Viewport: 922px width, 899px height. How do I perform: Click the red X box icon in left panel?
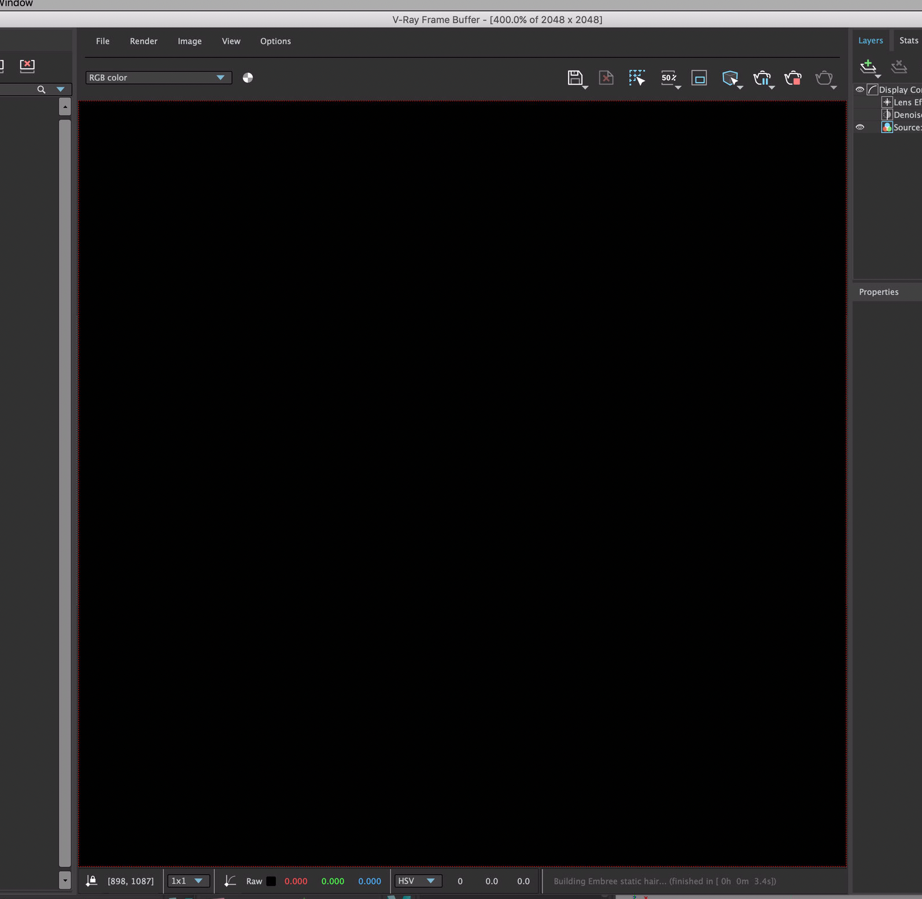tap(27, 65)
